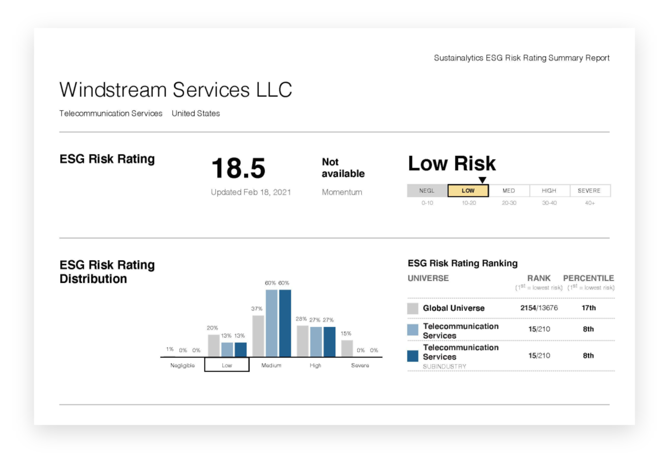Click the PERCENTILE column header
Image resolution: width=669 pixels, height=465 pixels.
pyautogui.click(x=588, y=278)
